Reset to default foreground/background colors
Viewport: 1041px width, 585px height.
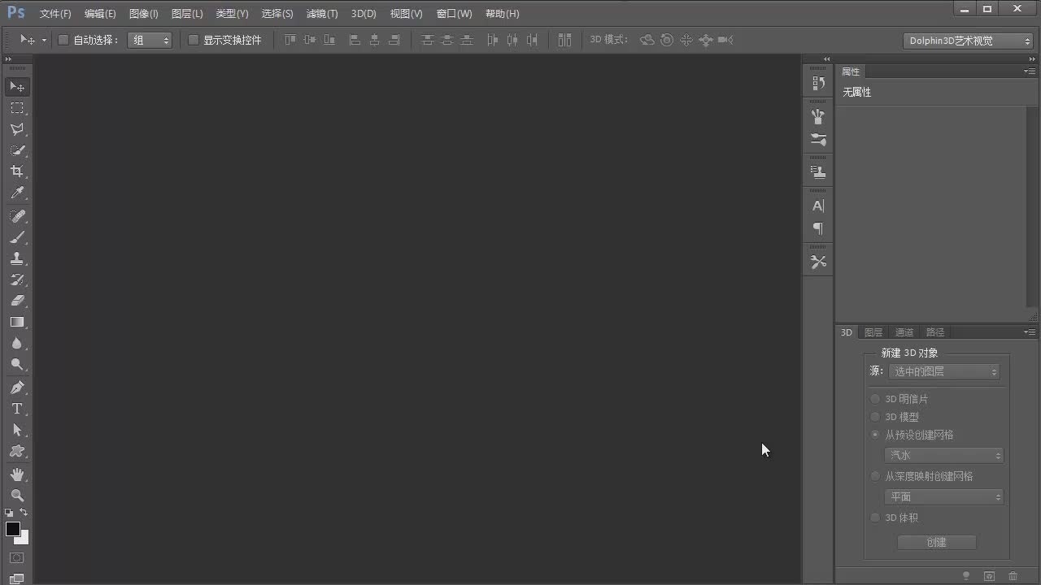click(x=9, y=513)
